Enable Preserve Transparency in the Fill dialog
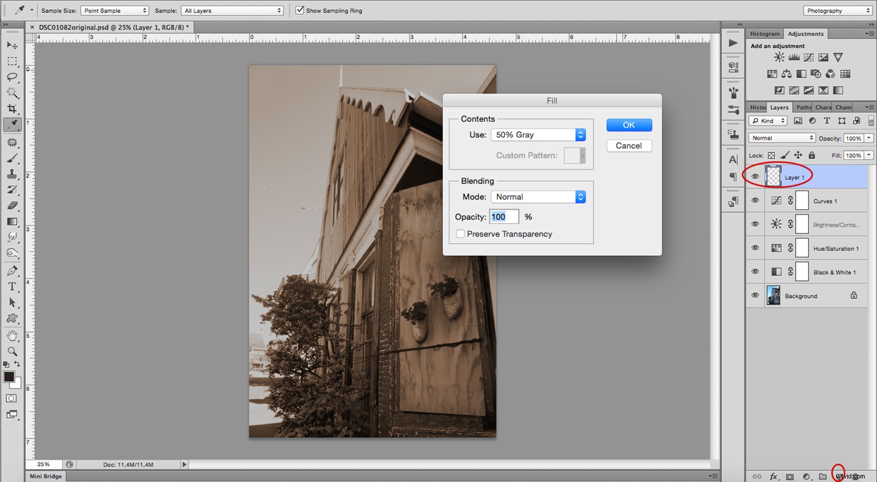 461,234
